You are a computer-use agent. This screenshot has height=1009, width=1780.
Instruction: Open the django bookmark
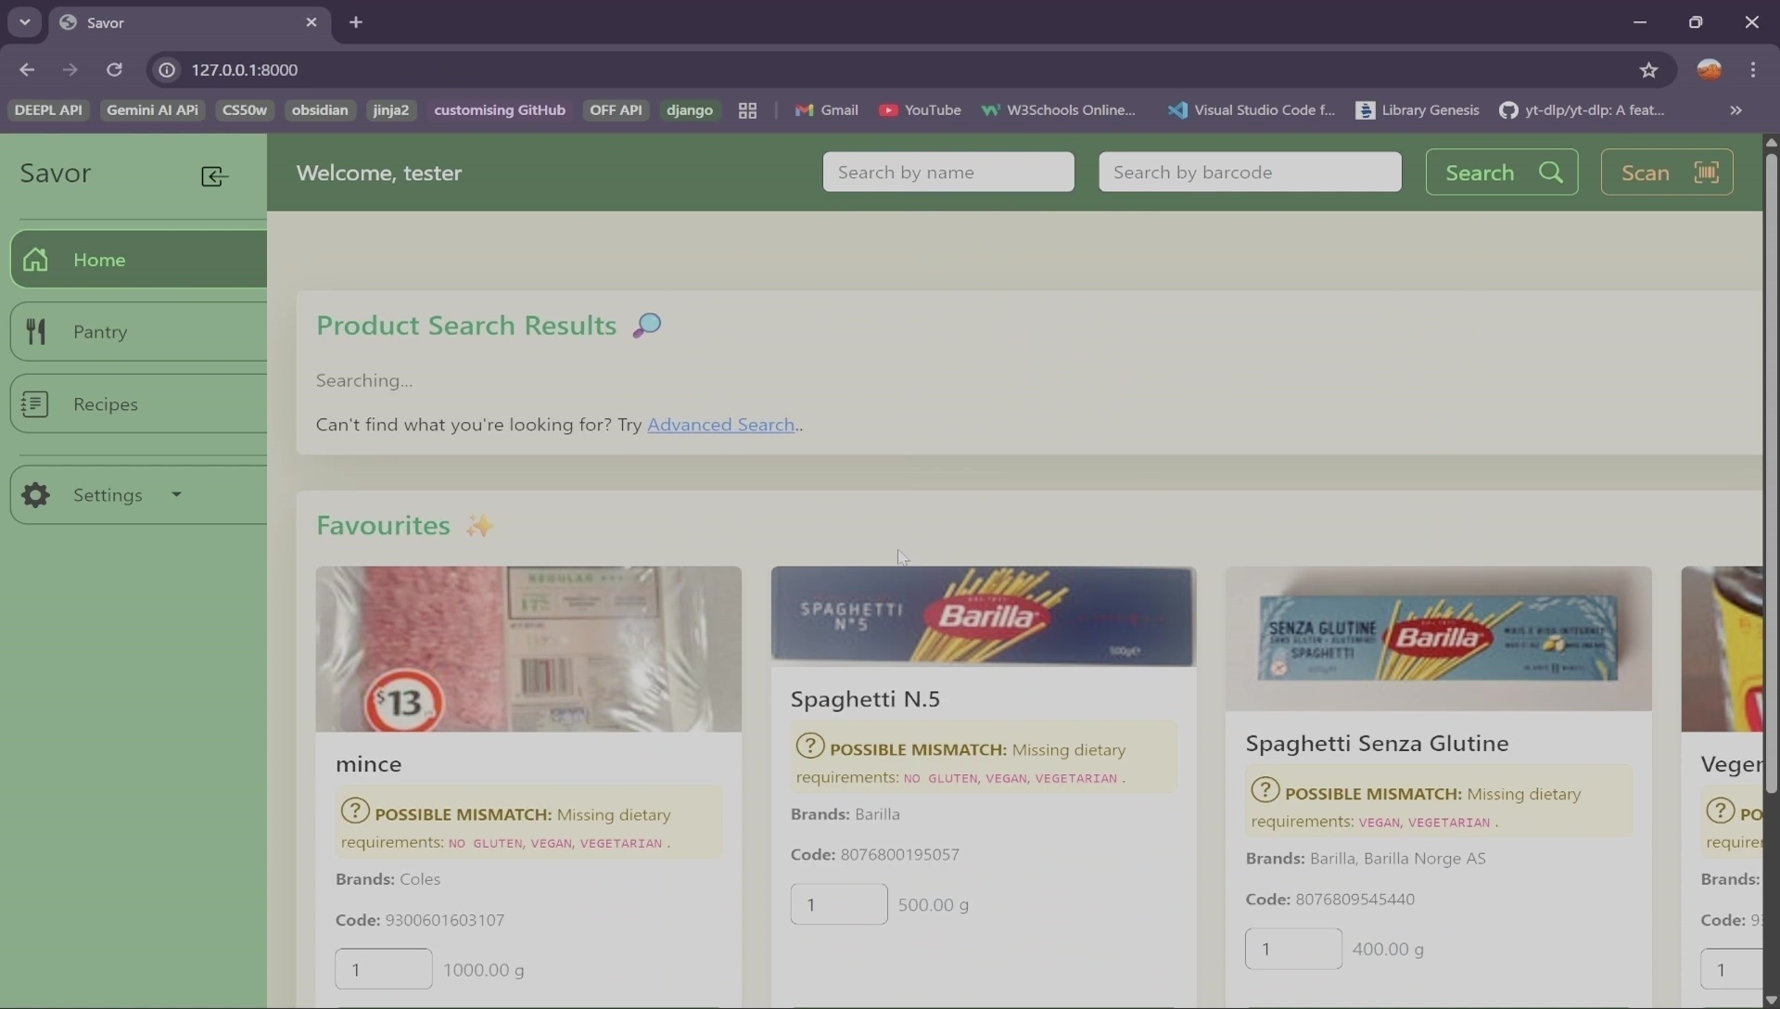[x=689, y=110]
